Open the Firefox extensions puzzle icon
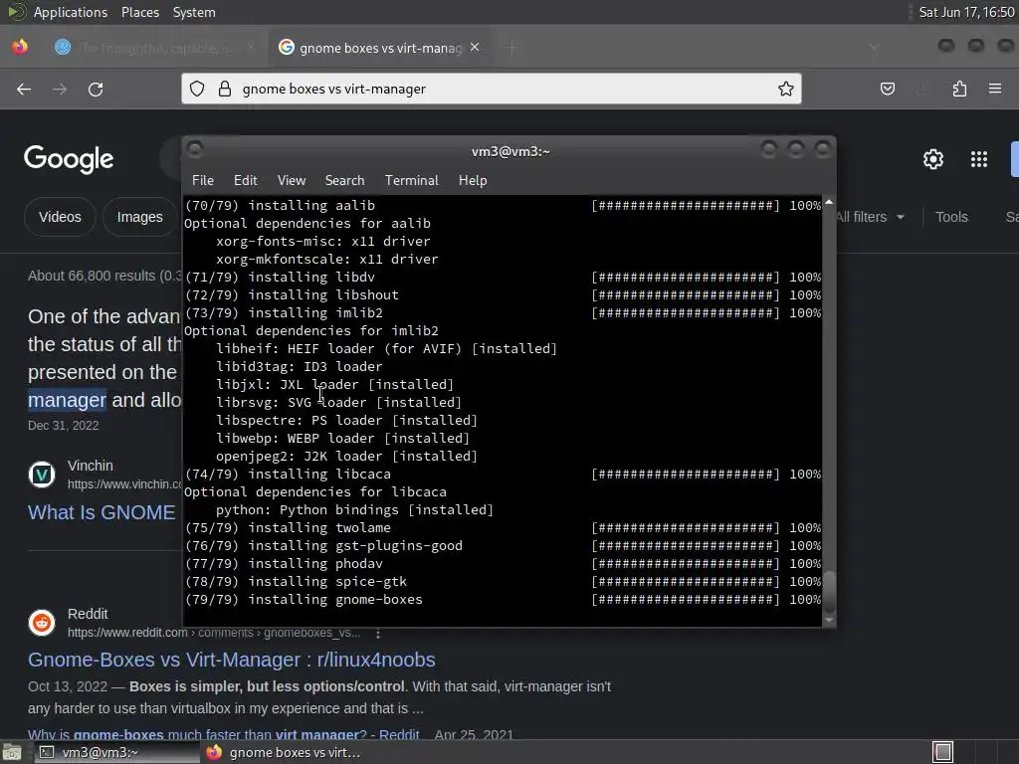The height and width of the screenshot is (764, 1019). pos(959,89)
